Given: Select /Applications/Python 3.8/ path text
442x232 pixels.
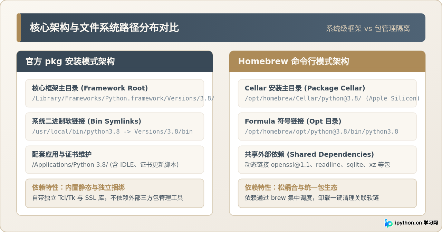Looking at the screenshot, I should pos(70,165).
